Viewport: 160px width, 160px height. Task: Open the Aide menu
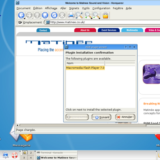pos(129,8)
